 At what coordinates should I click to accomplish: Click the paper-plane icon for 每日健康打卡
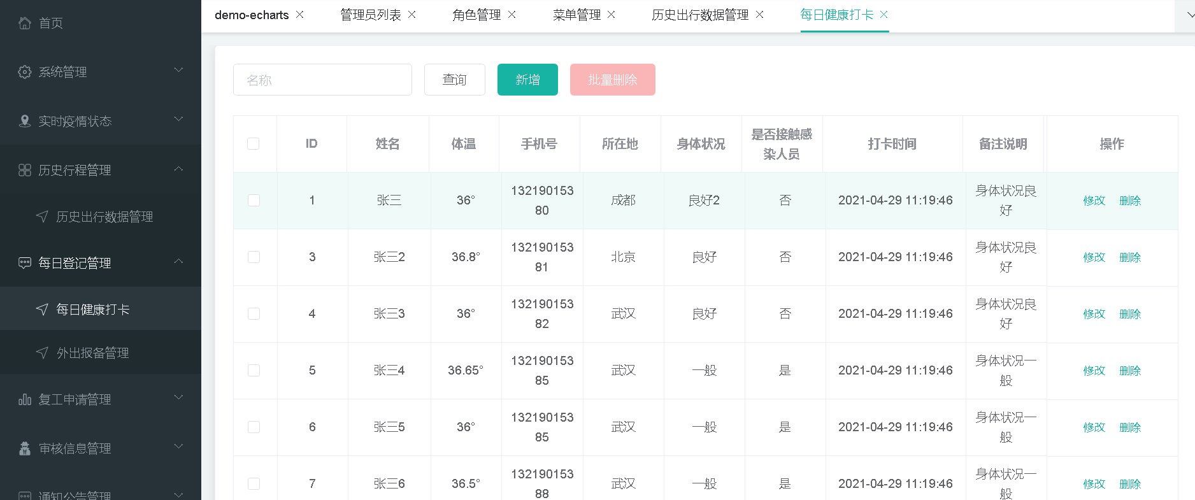click(42, 310)
